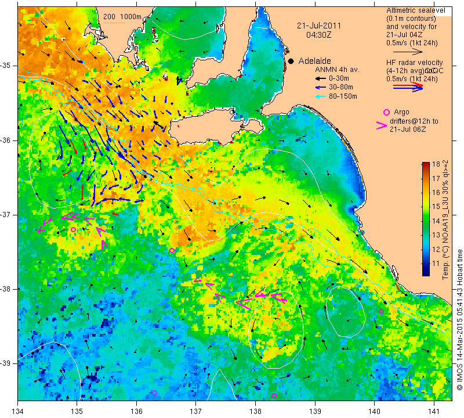Click the date 21-Jul-2011
The image size is (464, 418).
pyautogui.click(x=319, y=26)
